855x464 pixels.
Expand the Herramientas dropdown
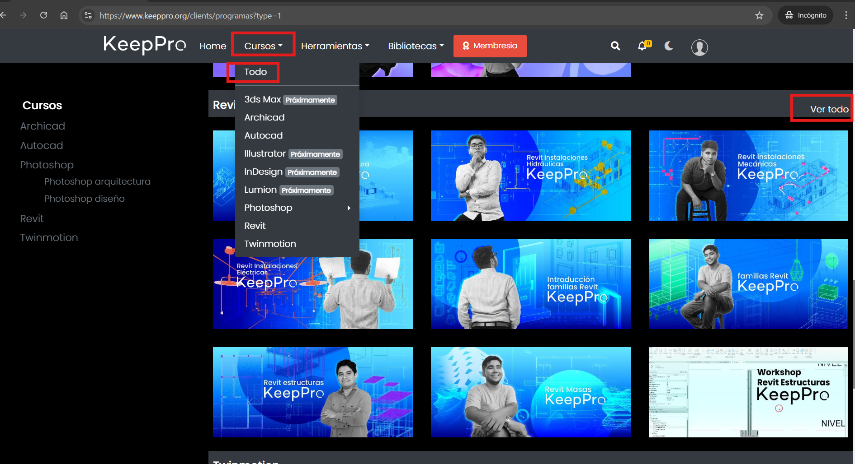[x=335, y=46]
